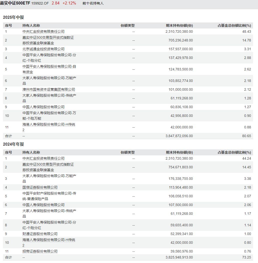This screenshot has width=258, height=263.
Task: Open the 前十名持有人 tab
Action: tap(93, 3)
